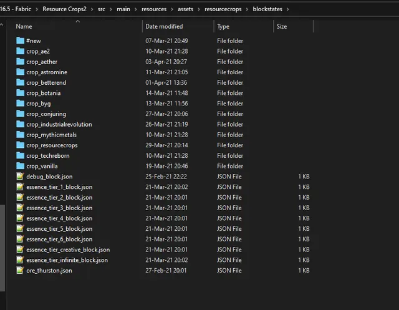Click the essence_tier_infinite_block.json file icon

pyautogui.click(x=20, y=260)
